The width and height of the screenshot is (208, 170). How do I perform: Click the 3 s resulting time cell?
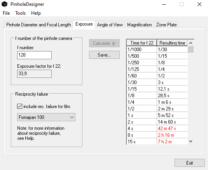pos(172,82)
